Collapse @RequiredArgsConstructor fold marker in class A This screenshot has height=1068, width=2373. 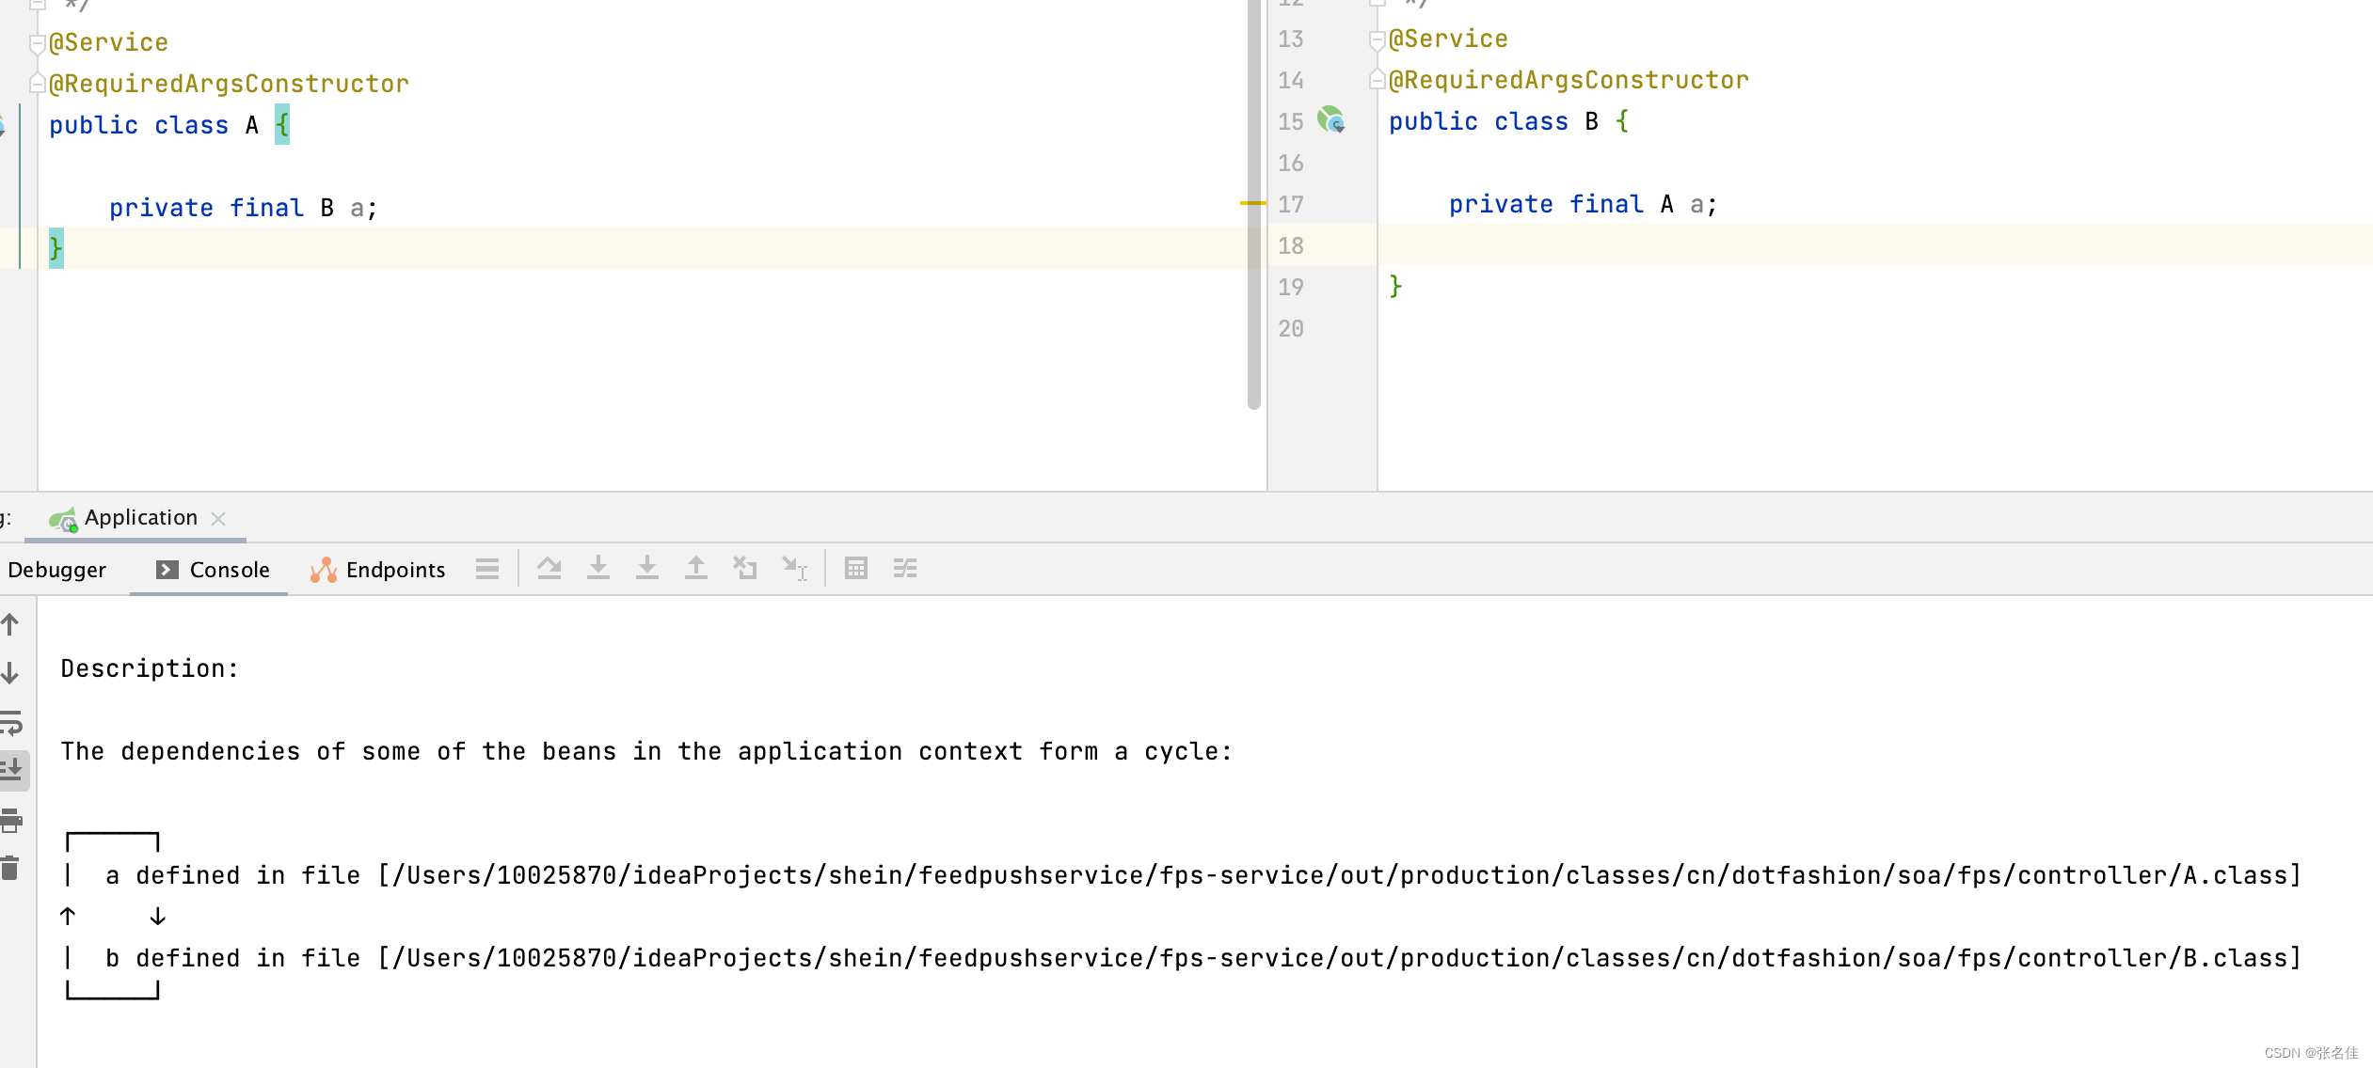tap(37, 84)
